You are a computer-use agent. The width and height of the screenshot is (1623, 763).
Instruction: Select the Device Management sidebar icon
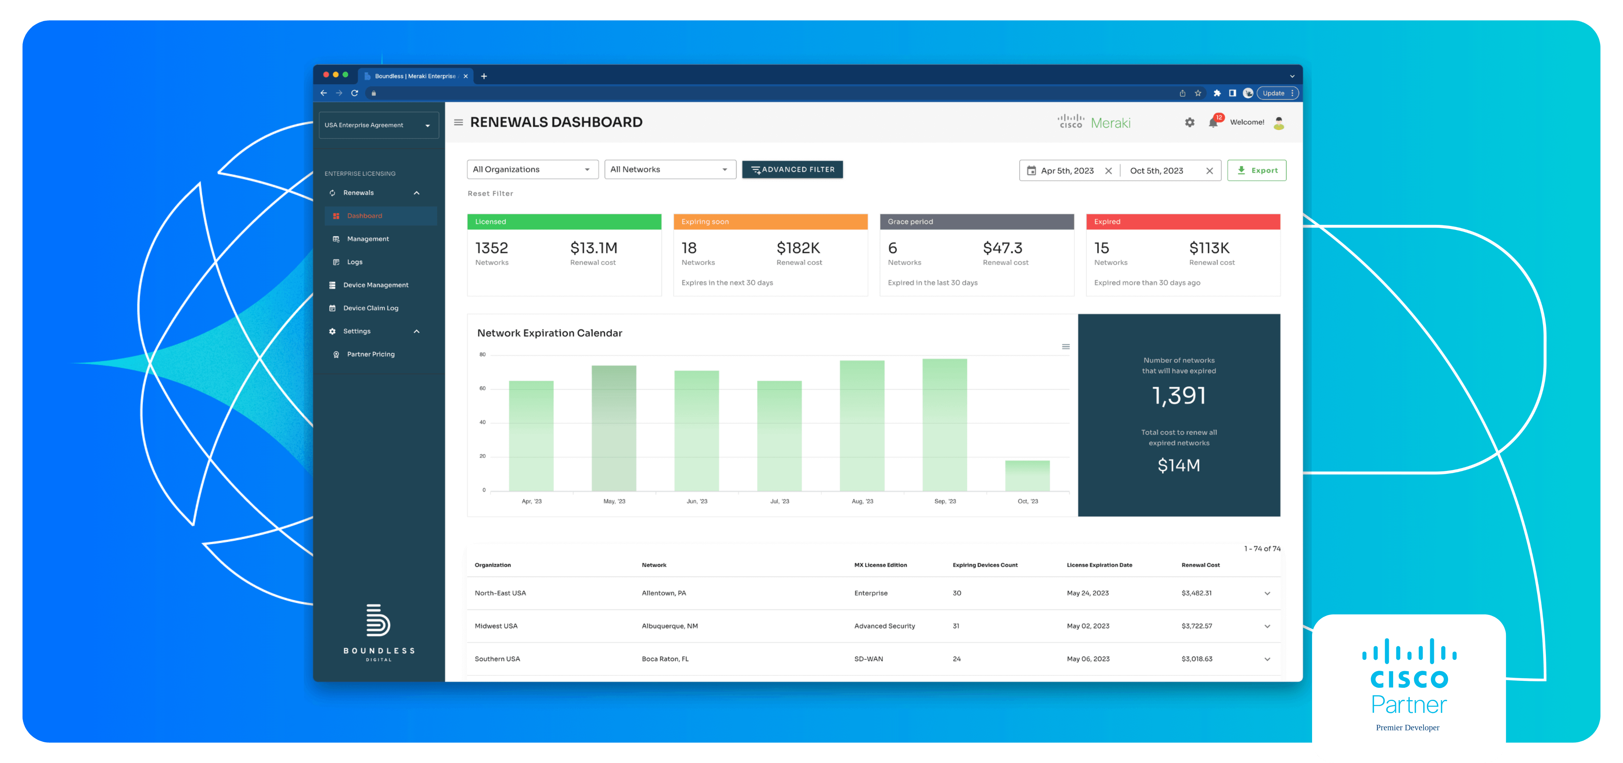tap(333, 284)
